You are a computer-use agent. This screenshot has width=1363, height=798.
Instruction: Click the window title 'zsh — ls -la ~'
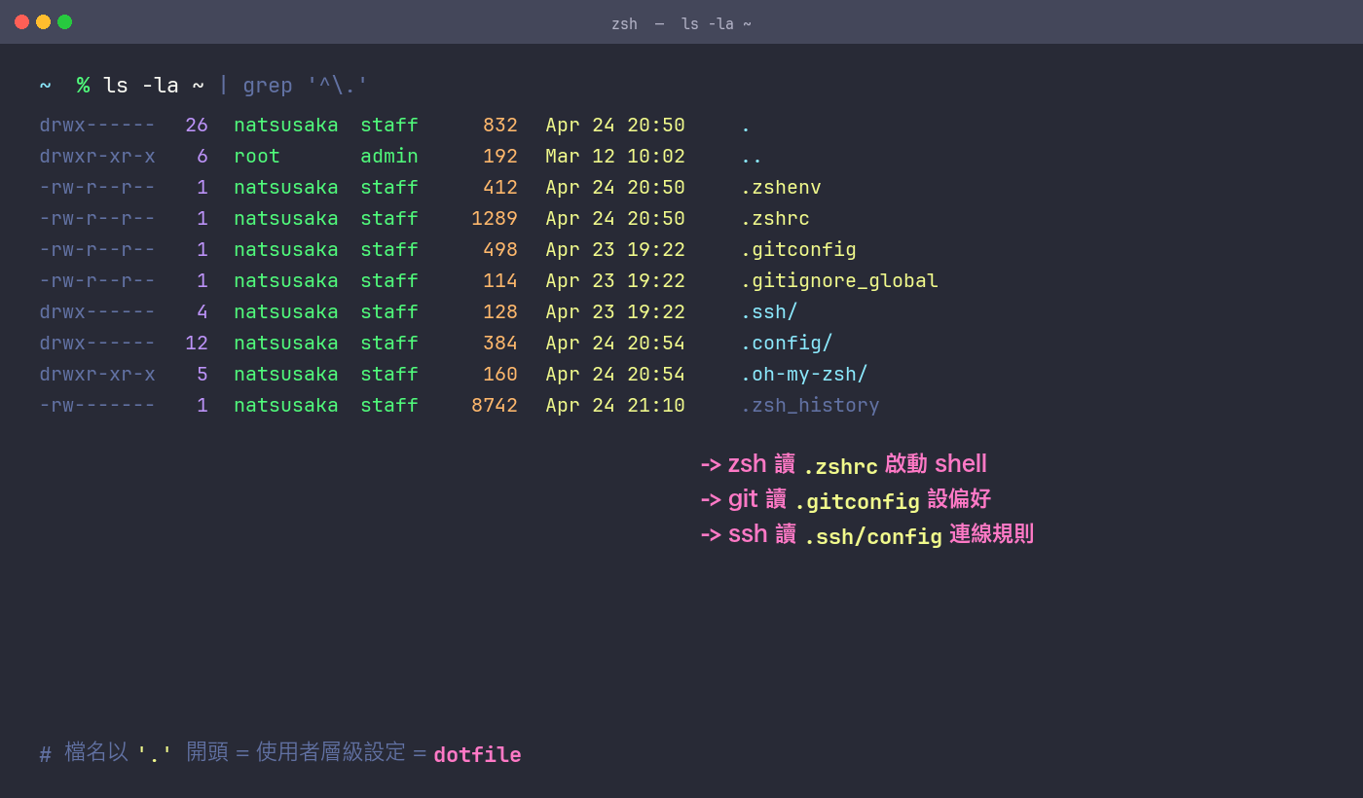(x=681, y=23)
